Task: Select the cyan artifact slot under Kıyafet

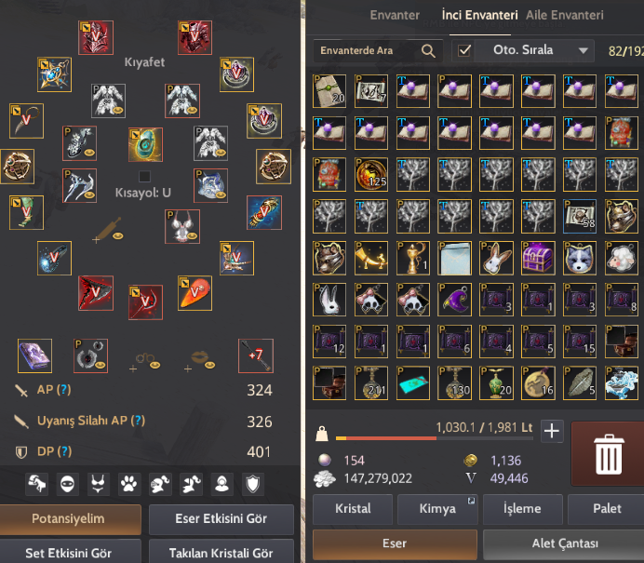Action: point(145,144)
